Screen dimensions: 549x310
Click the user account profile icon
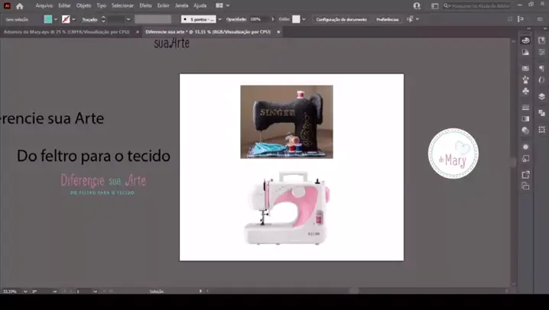417,6
